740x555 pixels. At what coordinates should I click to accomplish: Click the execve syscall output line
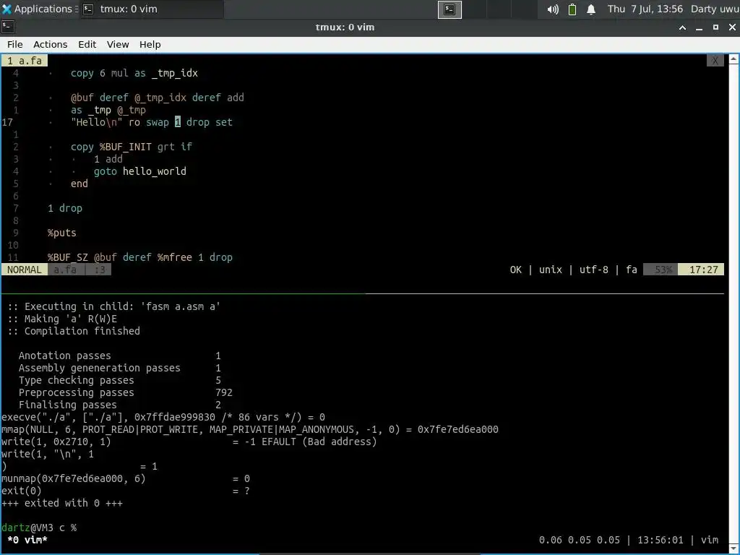163,417
